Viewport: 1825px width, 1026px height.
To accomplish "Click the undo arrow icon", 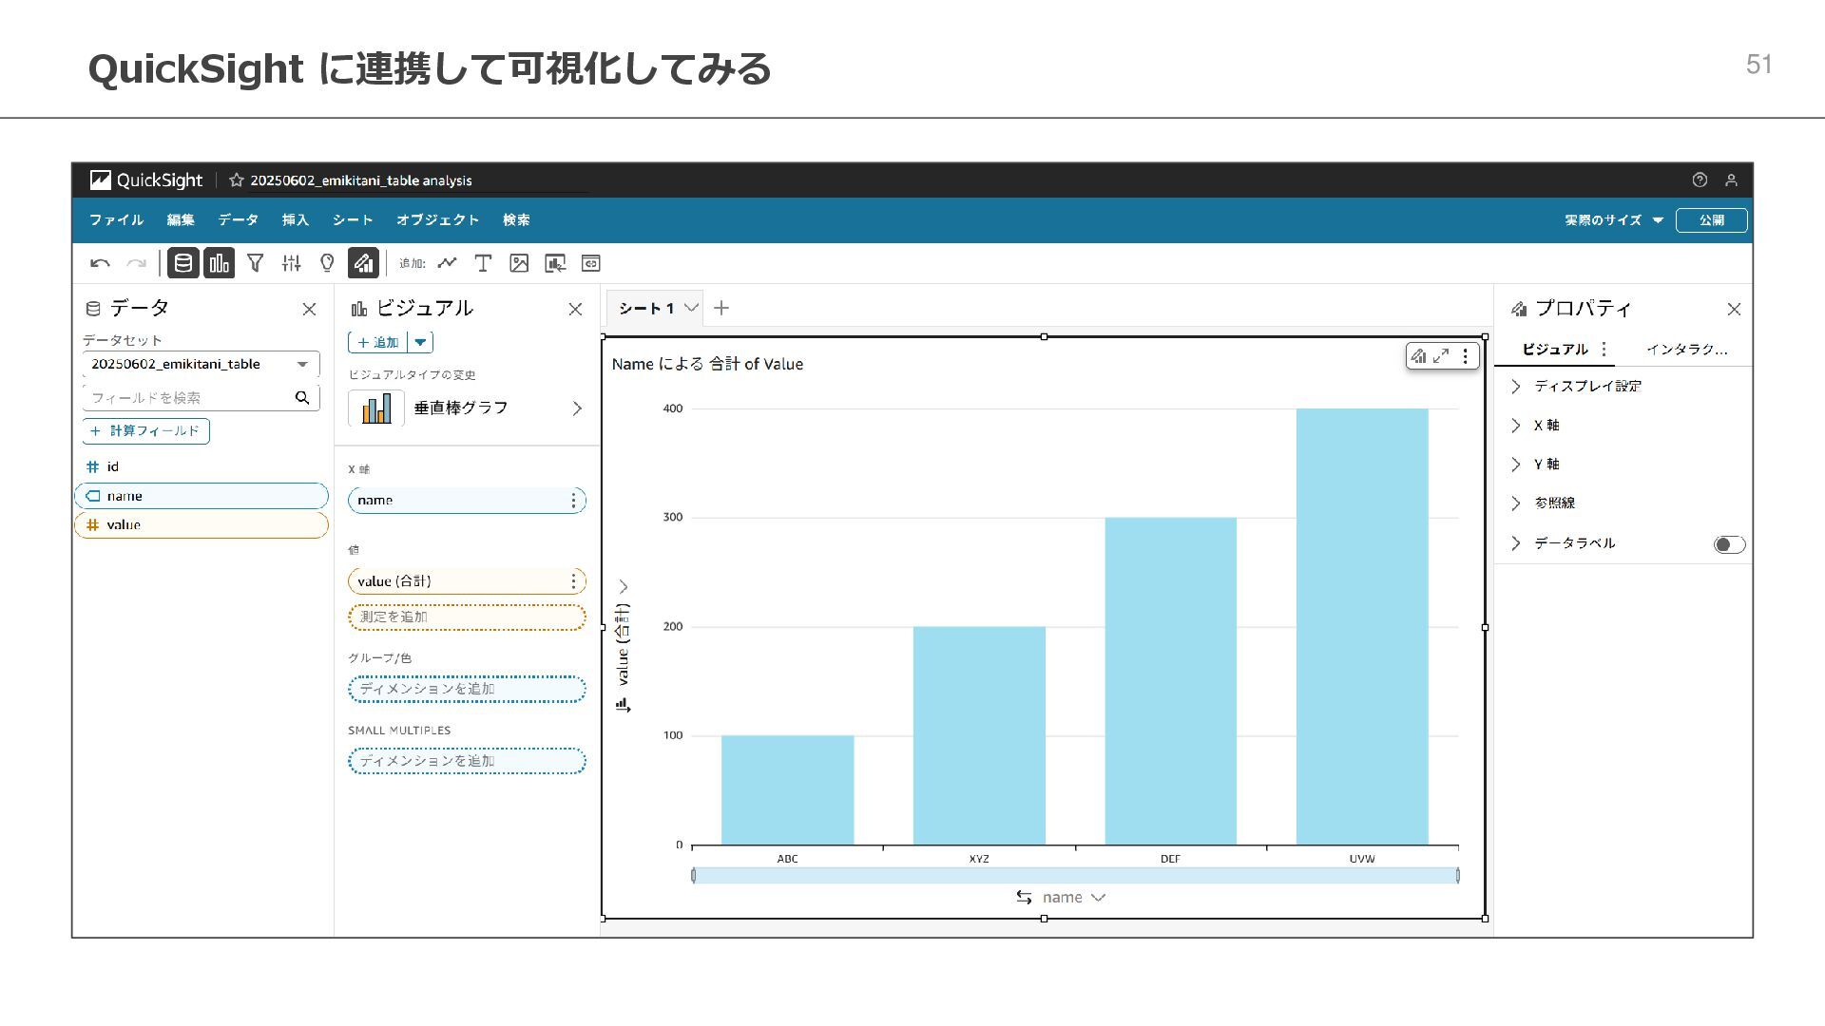I will tap(100, 263).
